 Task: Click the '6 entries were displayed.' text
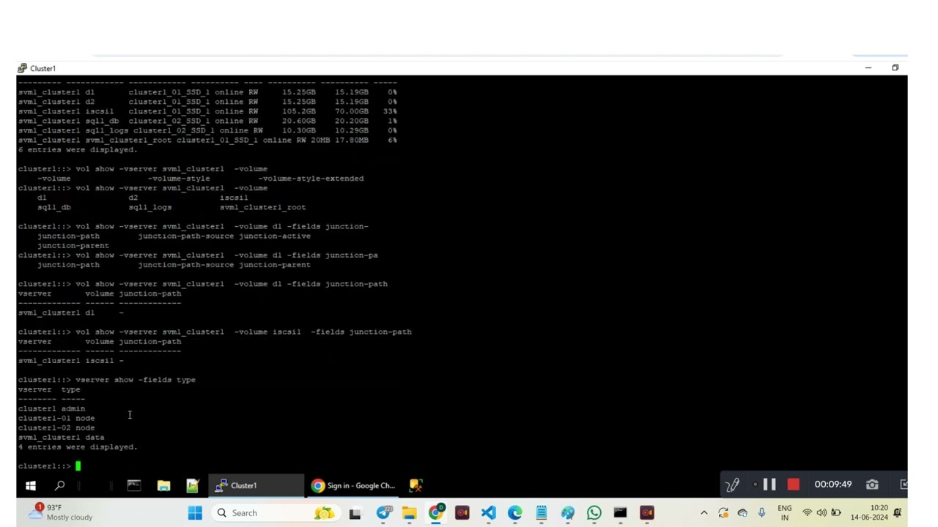pyautogui.click(x=78, y=149)
